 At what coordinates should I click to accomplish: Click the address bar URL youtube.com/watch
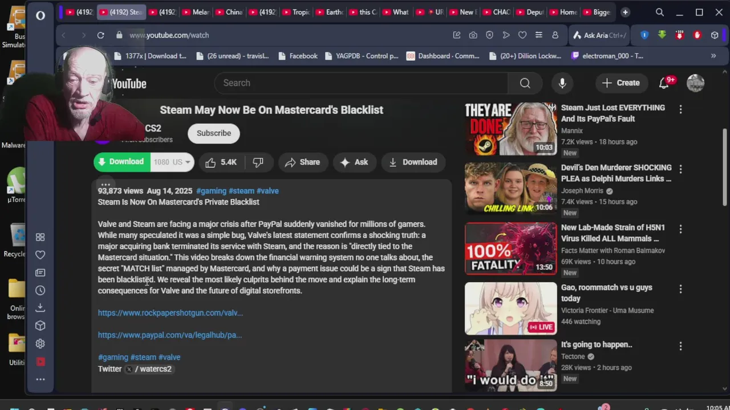[x=169, y=35]
